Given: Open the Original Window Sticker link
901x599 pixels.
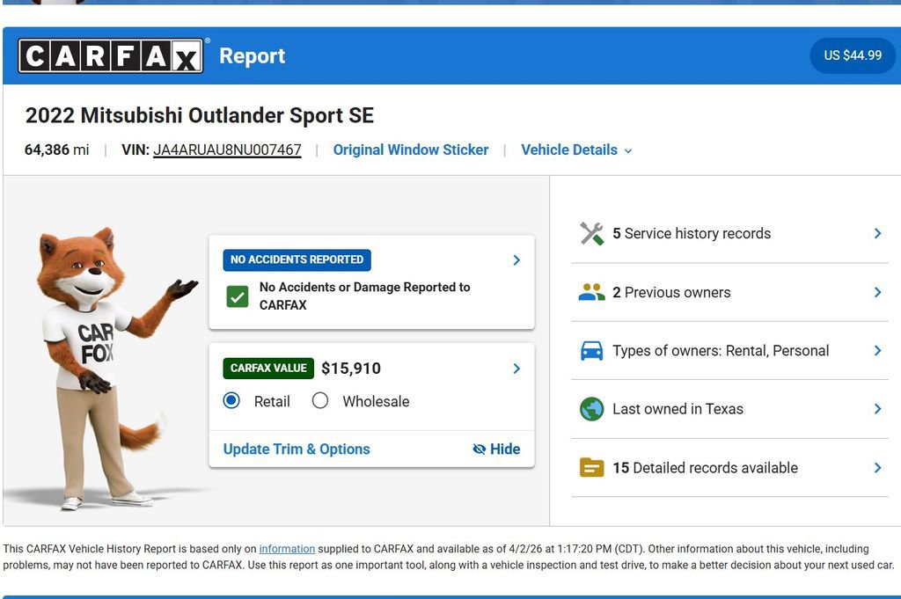Looking at the screenshot, I should (x=411, y=150).
